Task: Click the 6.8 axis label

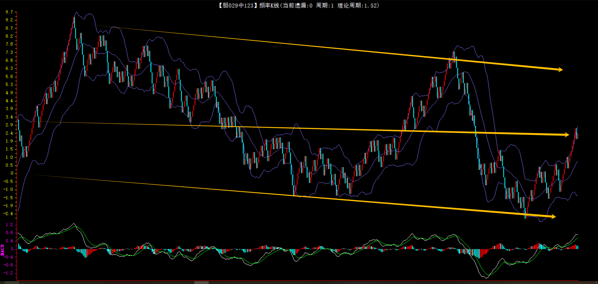Action: (9, 60)
